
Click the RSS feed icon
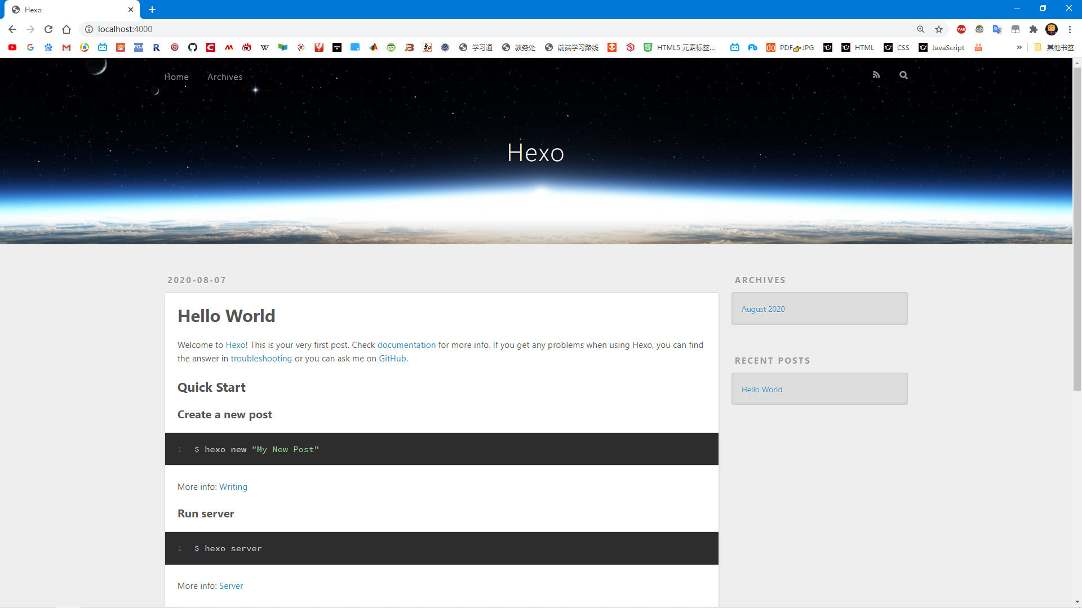(876, 75)
